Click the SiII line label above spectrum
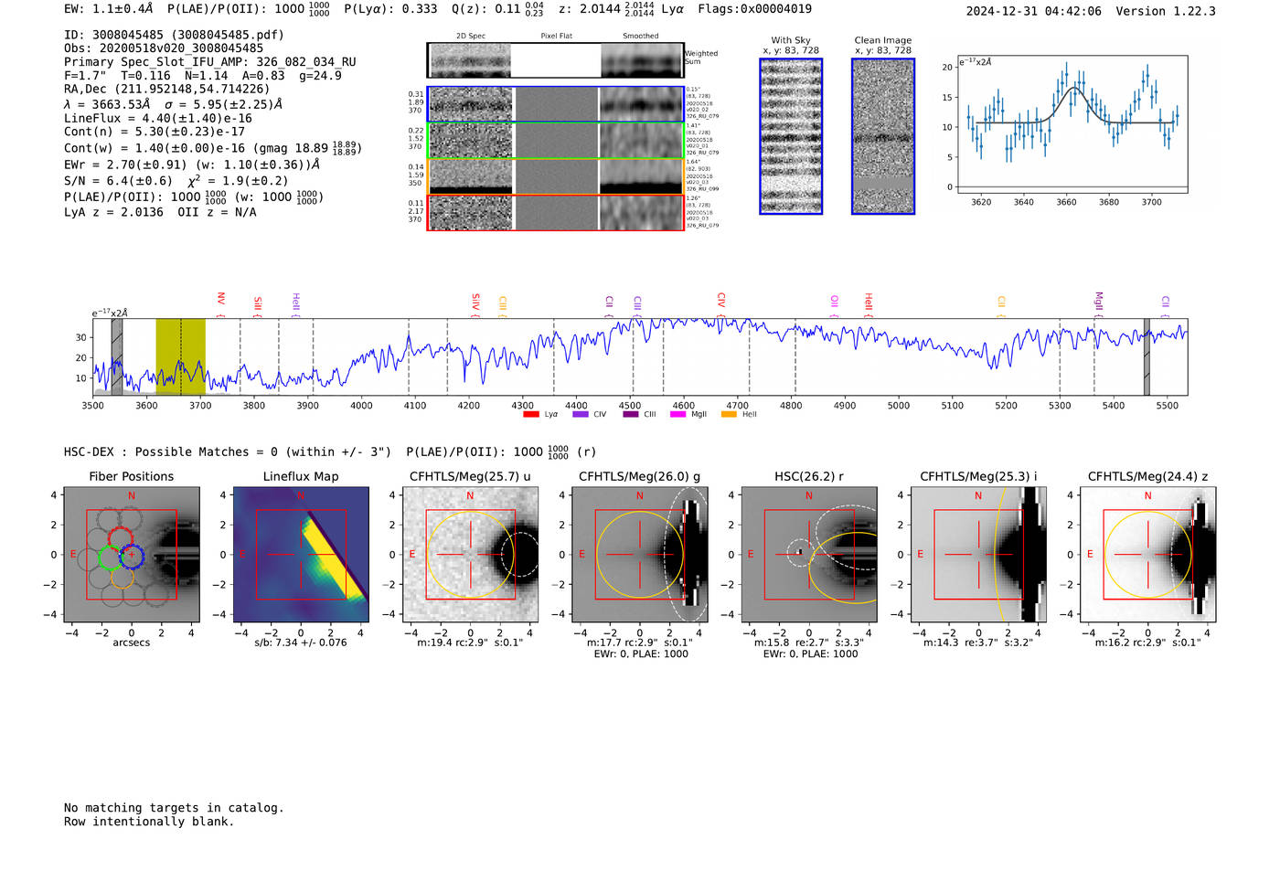Viewport: 1280px width, 871px height. pyautogui.click(x=258, y=303)
